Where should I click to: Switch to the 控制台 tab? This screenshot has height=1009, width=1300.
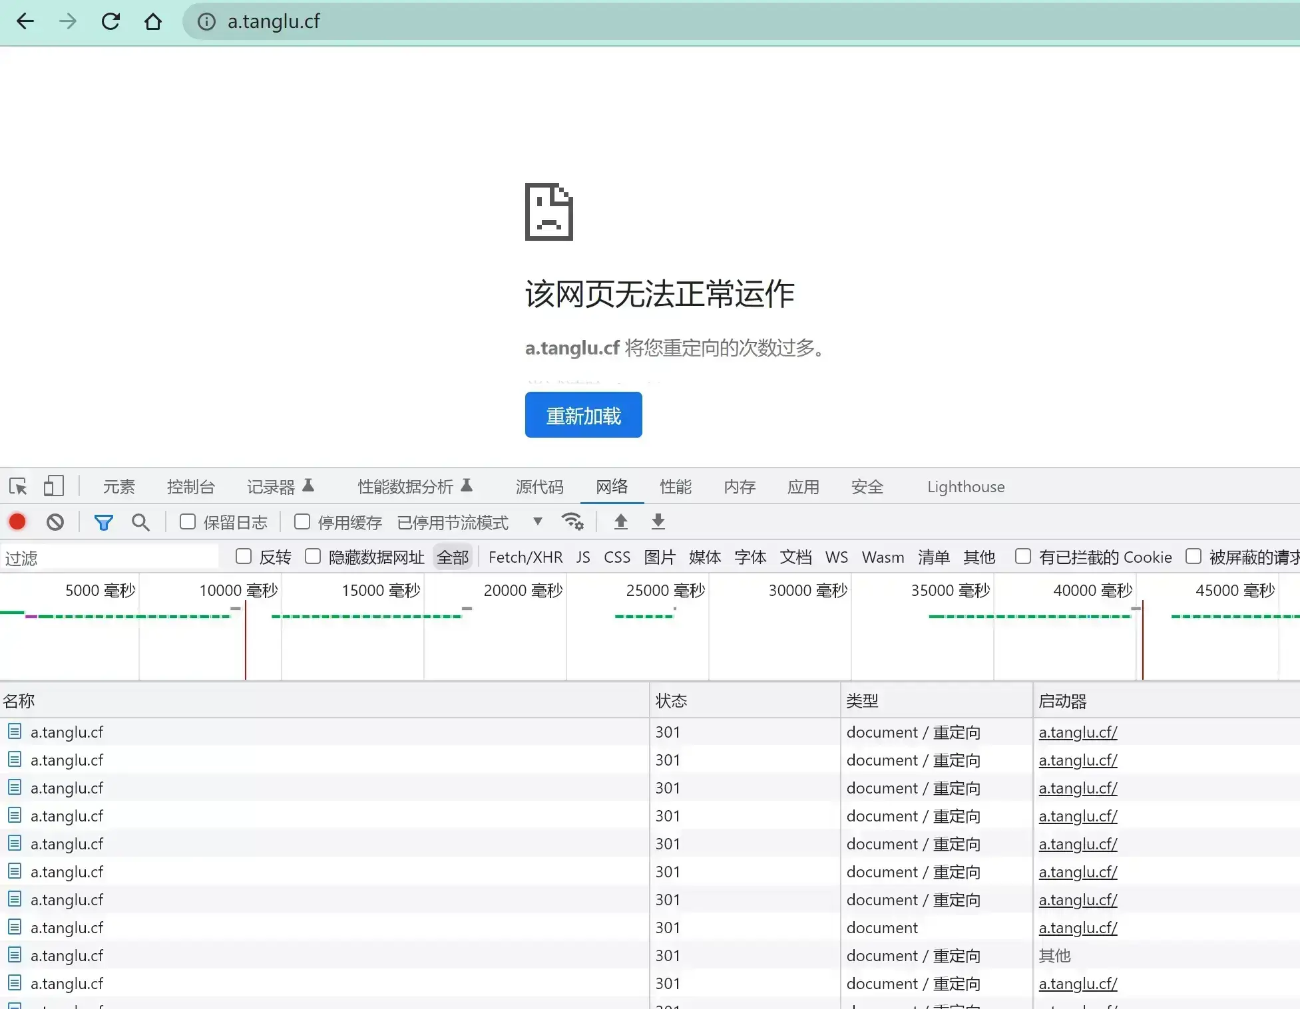tap(191, 487)
